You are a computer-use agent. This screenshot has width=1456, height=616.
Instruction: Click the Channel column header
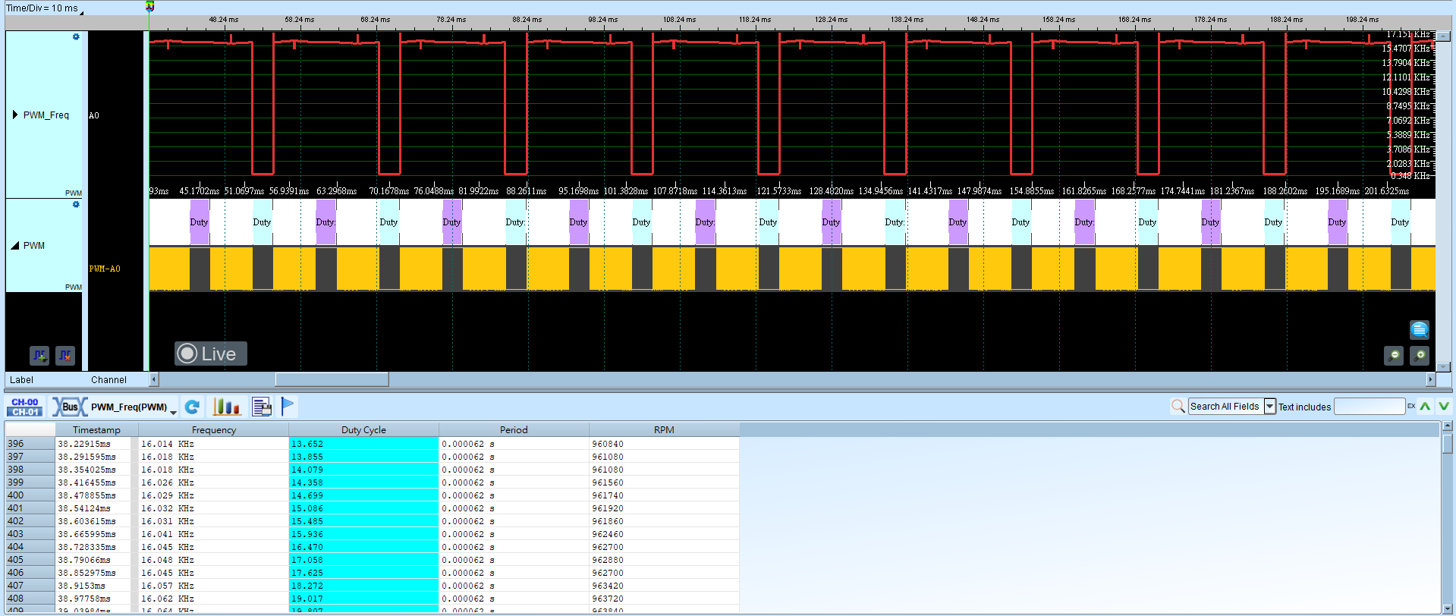pyautogui.click(x=108, y=380)
